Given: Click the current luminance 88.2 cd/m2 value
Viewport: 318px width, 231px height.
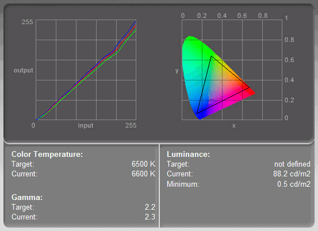Looking at the screenshot, I should [x=292, y=174].
